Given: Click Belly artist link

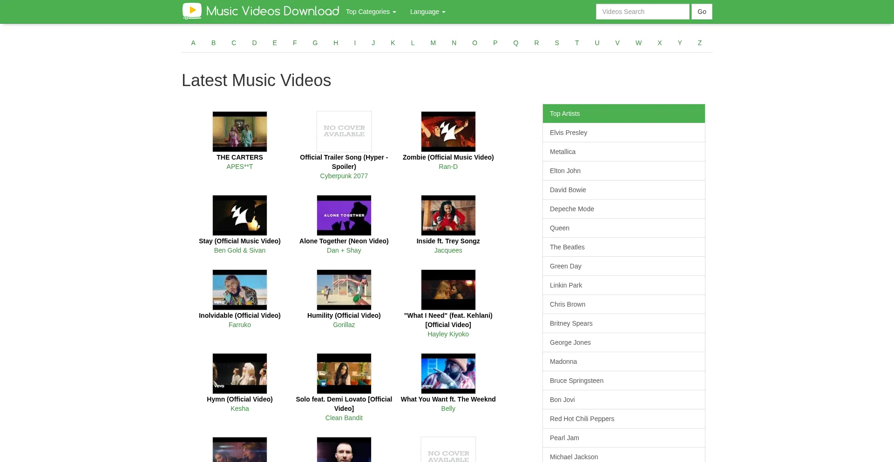Looking at the screenshot, I should click(x=448, y=408).
